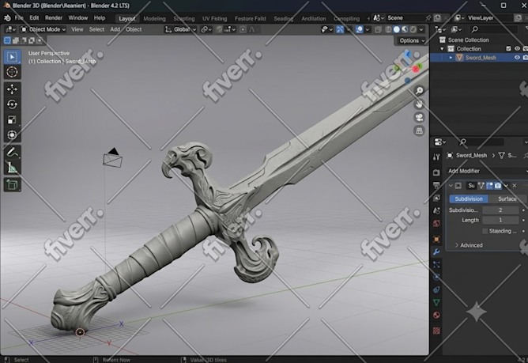528x363 pixels.
Task: Switch to the Modeling workspace tab
Action: coord(155,18)
